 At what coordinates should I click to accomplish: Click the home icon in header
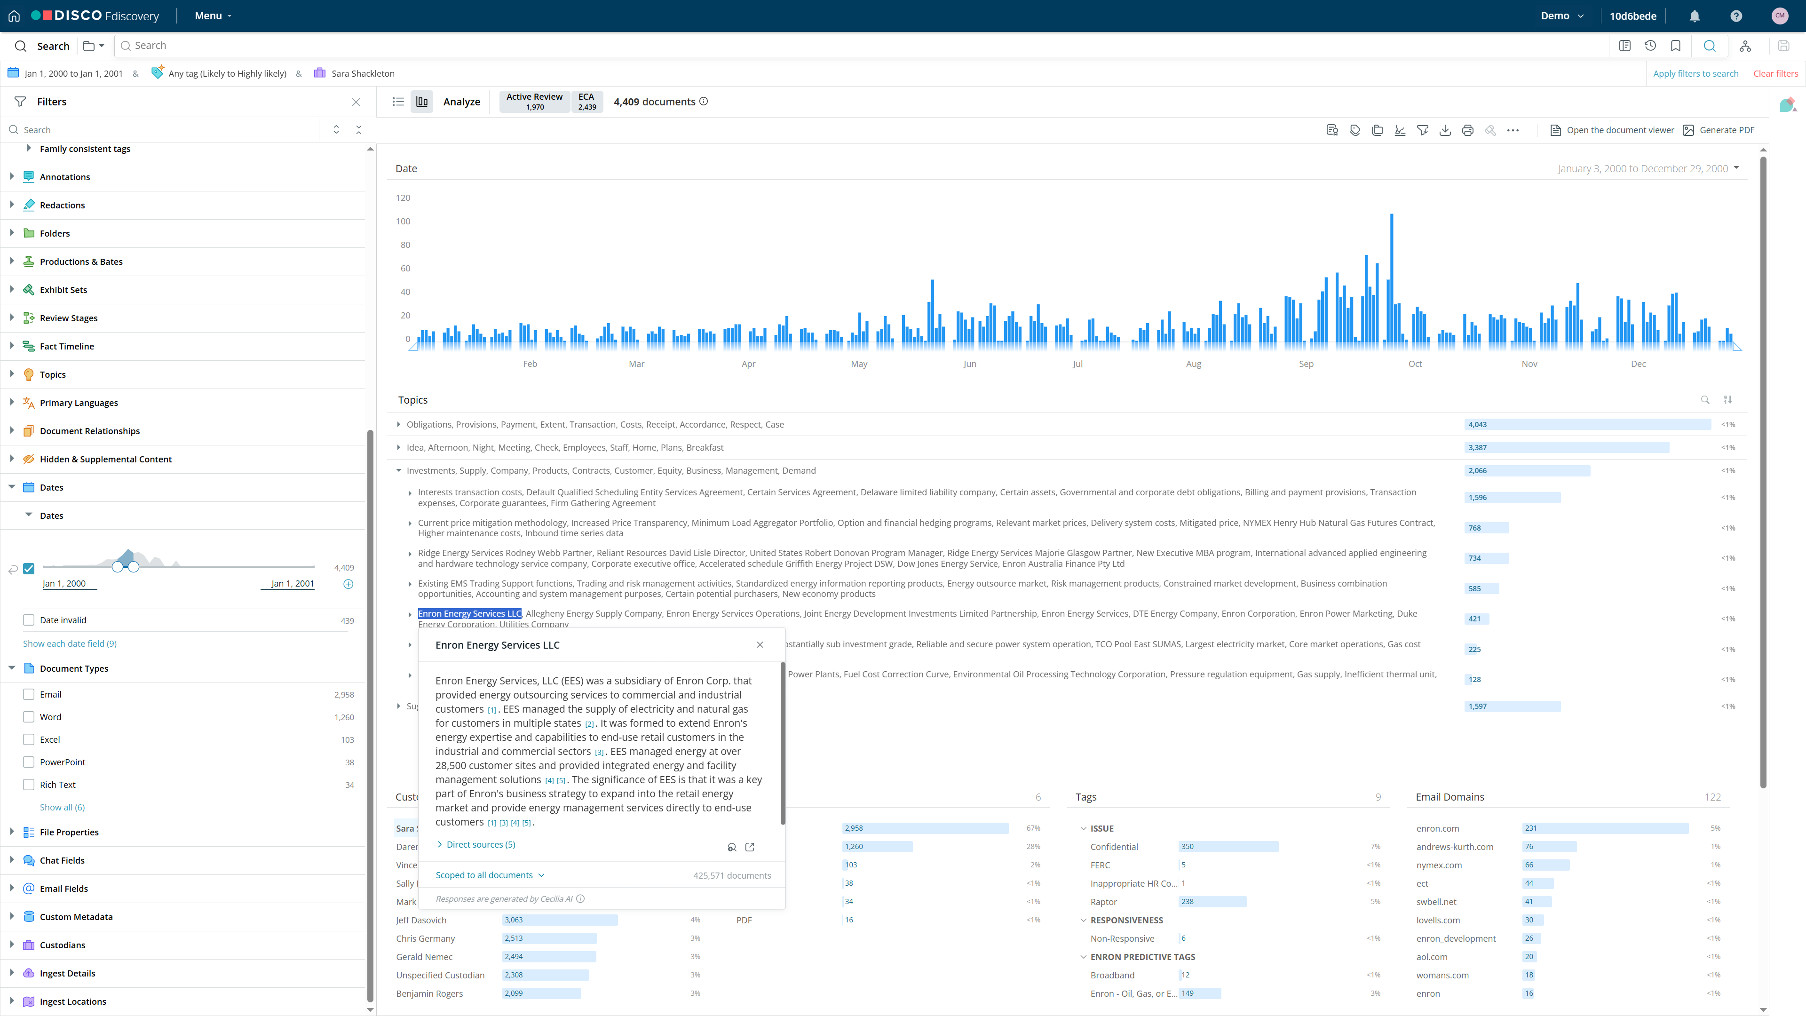point(14,16)
